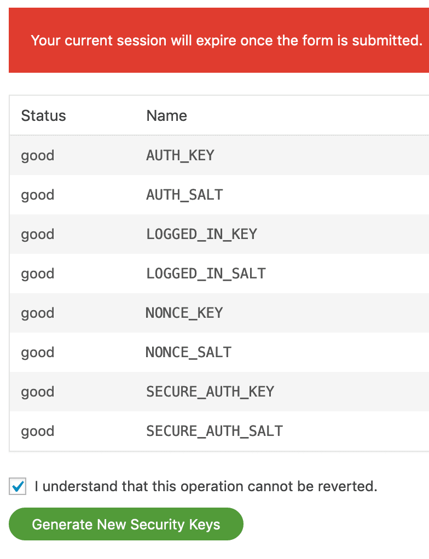
Task: Click the 'good' status for AUTH_SALT
Action: click(38, 195)
